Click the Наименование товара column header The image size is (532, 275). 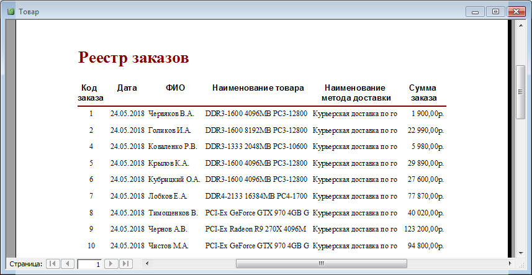[258, 88]
